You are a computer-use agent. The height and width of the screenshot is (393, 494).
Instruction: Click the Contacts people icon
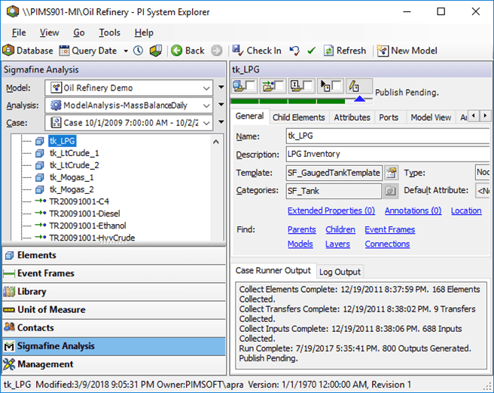pos(9,327)
